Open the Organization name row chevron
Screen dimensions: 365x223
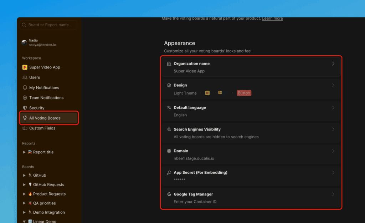(333, 64)
